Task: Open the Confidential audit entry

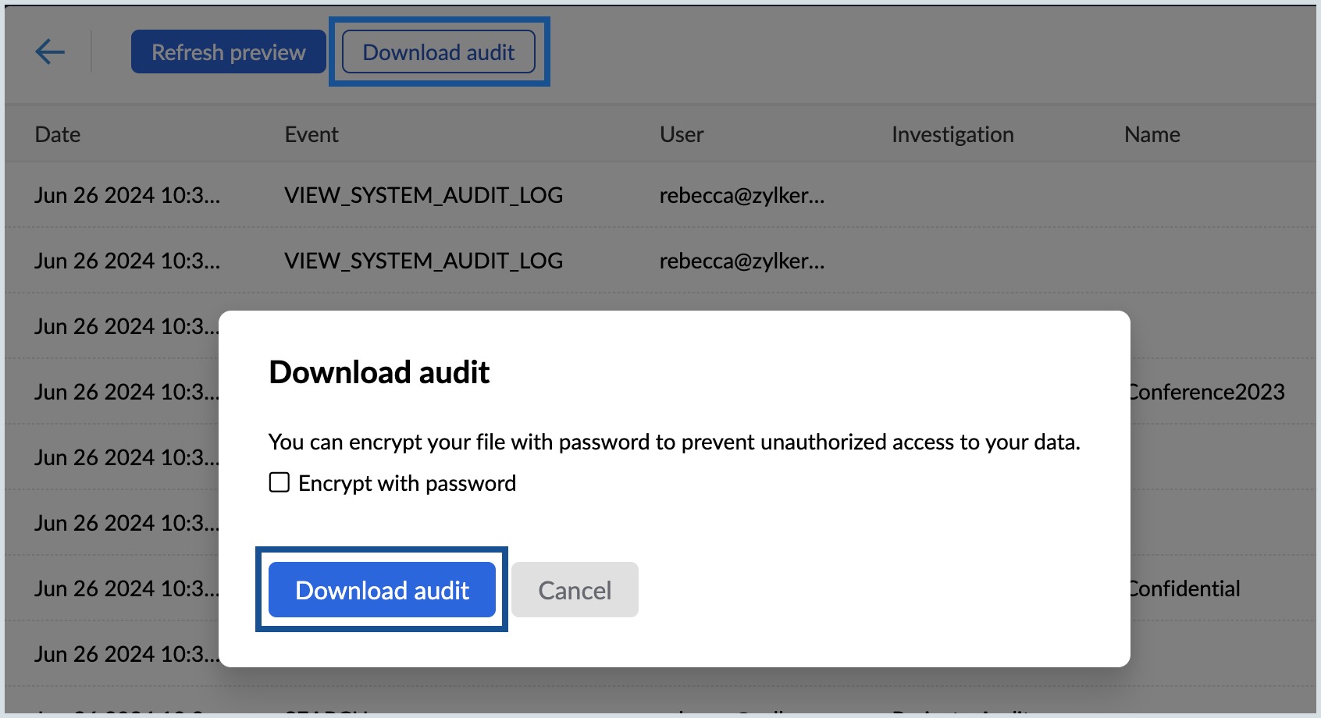Action: (1184, 589)
